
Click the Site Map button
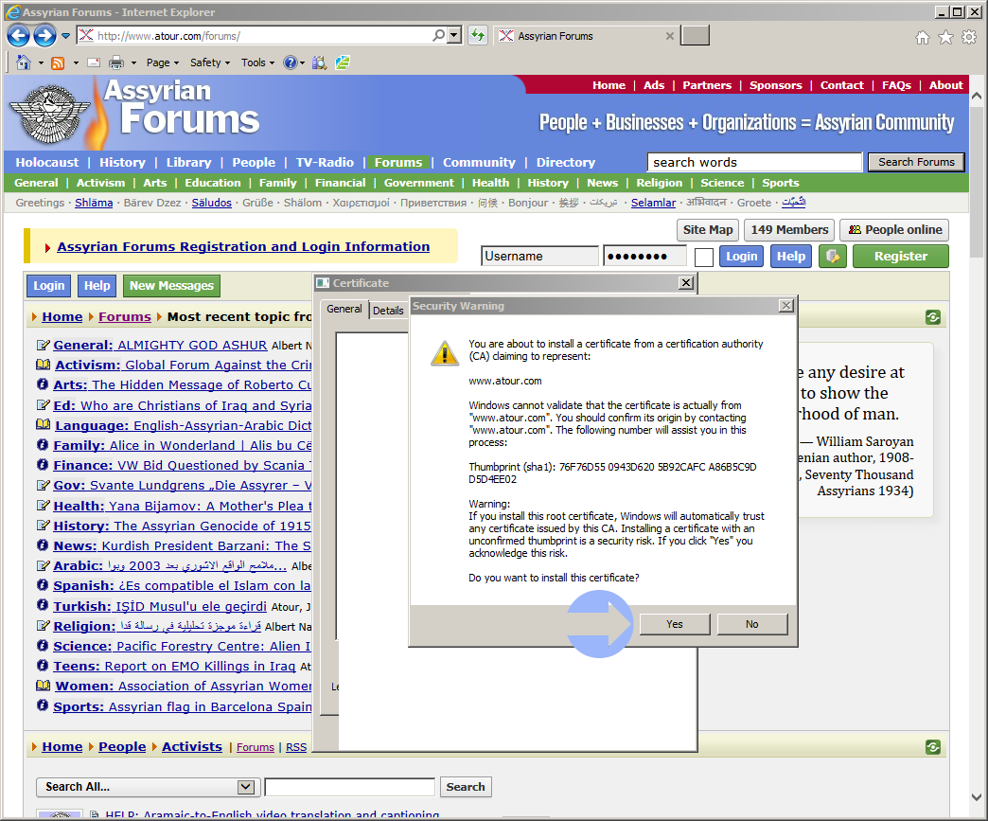tap(707, 230)
